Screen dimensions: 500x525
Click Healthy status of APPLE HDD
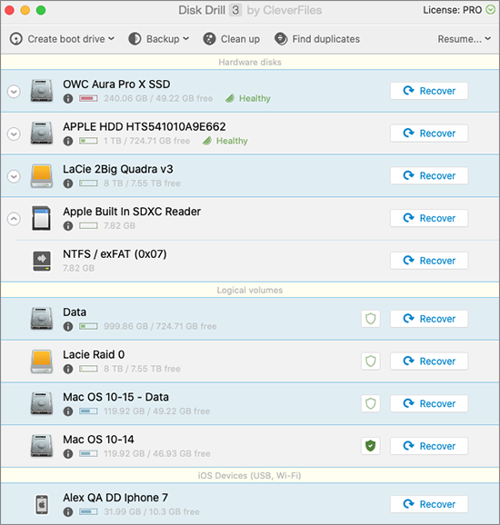pos(225,141)
